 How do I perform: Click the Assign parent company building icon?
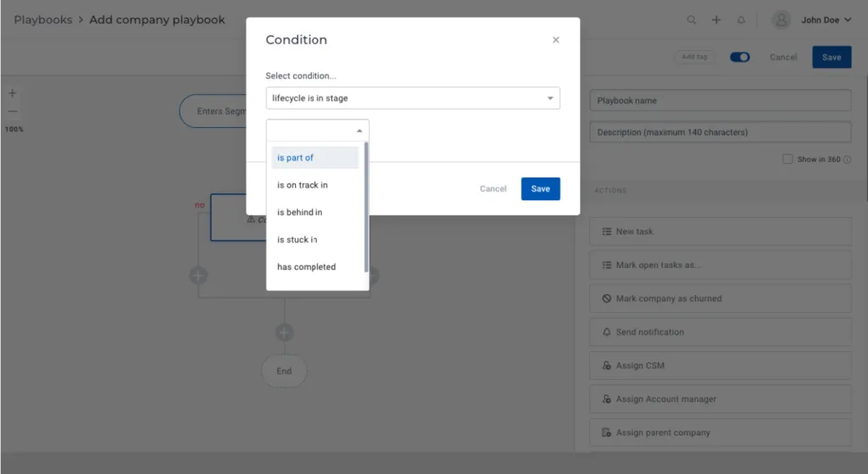point(607,432)
